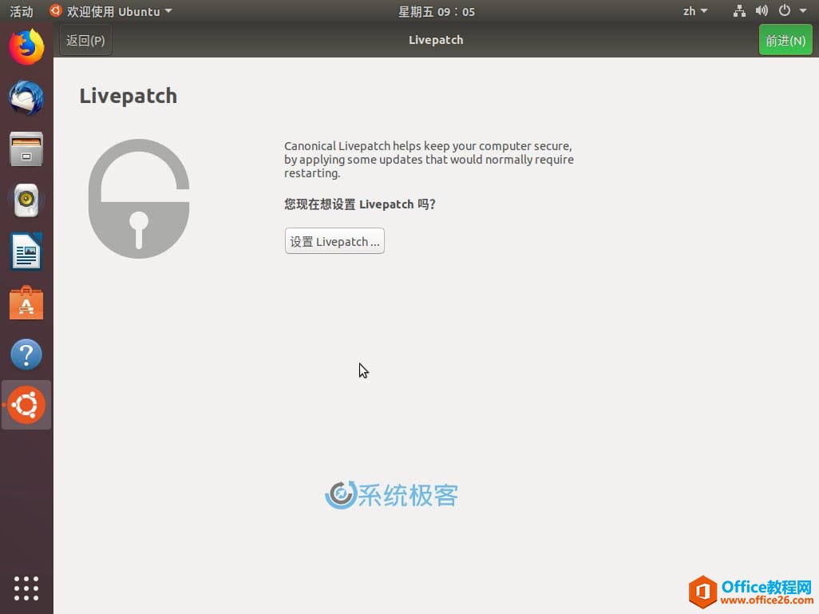Click the gray padlock Livepatch image
The height and width of the screenshot is (614, 819).
click(139, 199)
